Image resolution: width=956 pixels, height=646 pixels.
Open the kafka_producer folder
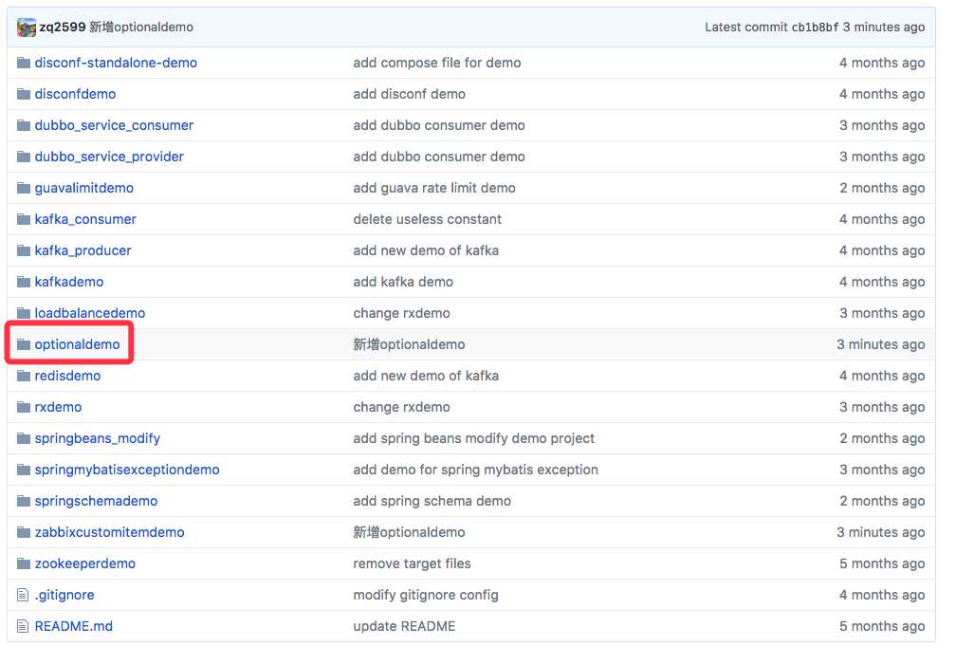pyautogui.click(x=83, y=250)
